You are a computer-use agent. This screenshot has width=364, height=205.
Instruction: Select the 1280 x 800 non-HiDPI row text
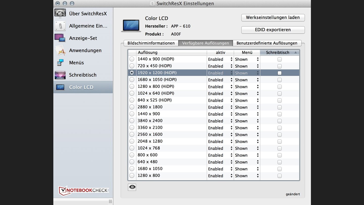(149, 175)
